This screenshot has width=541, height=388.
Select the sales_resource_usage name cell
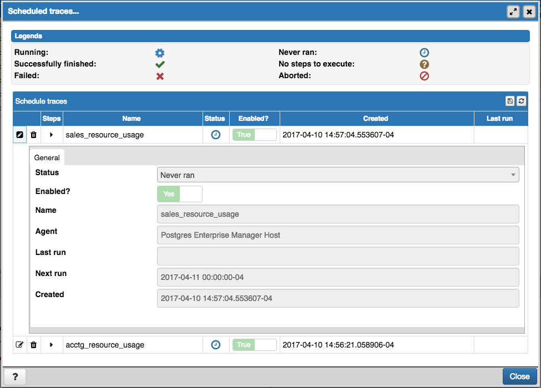pyautogui.click(x=133, y=135)
